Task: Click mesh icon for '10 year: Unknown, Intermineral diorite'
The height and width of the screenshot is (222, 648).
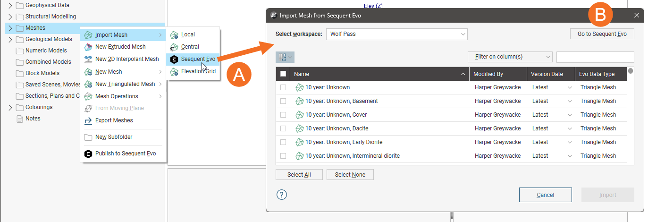Action: tap(299, 156)
